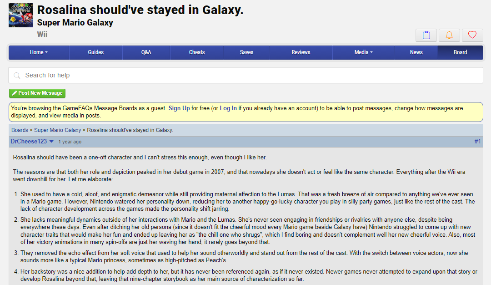Image resolution: width=491 pixels, height=285 pixels.
Task: Click the magnifier icon in search bar
Action: point(17,76)
